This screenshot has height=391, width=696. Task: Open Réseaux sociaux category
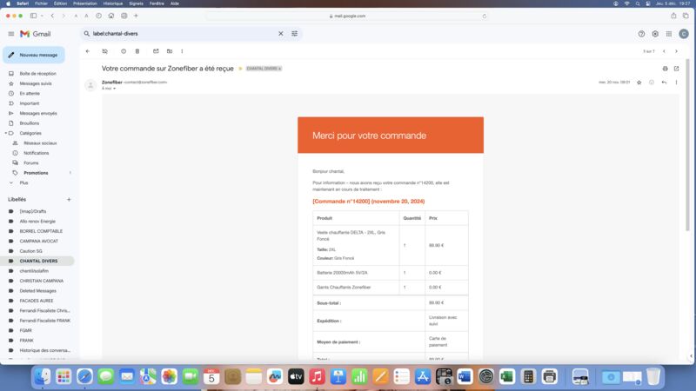tap(40, 143)
